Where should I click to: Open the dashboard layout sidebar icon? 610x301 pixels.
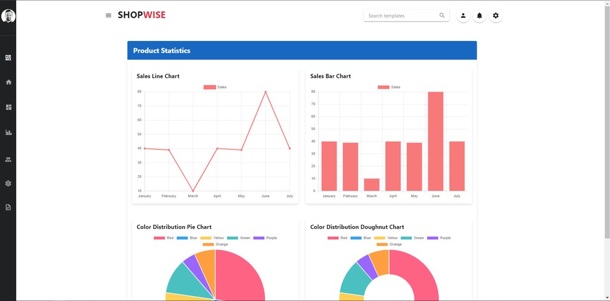click(x=8, y=107)
